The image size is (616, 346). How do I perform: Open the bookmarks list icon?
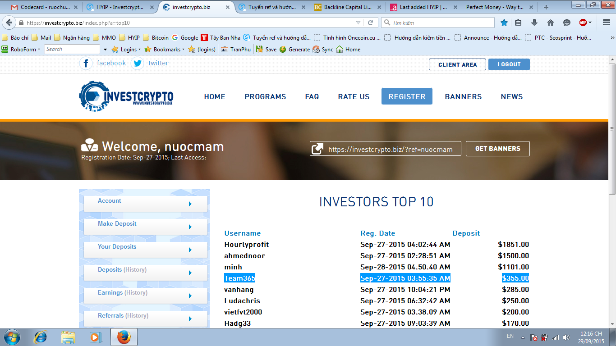pos(518,23)
